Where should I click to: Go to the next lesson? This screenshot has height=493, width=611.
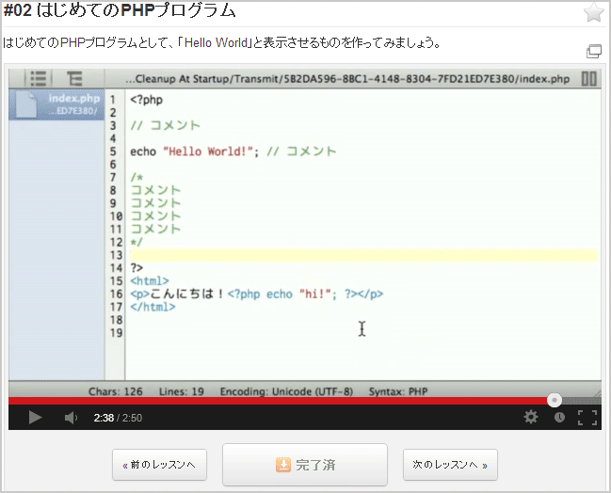pyautogui.click(x=450, y=465)
